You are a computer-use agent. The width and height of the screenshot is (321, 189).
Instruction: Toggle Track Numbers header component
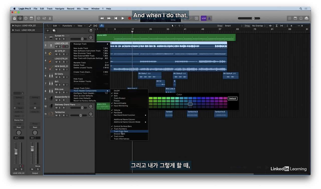click(129, 129)
